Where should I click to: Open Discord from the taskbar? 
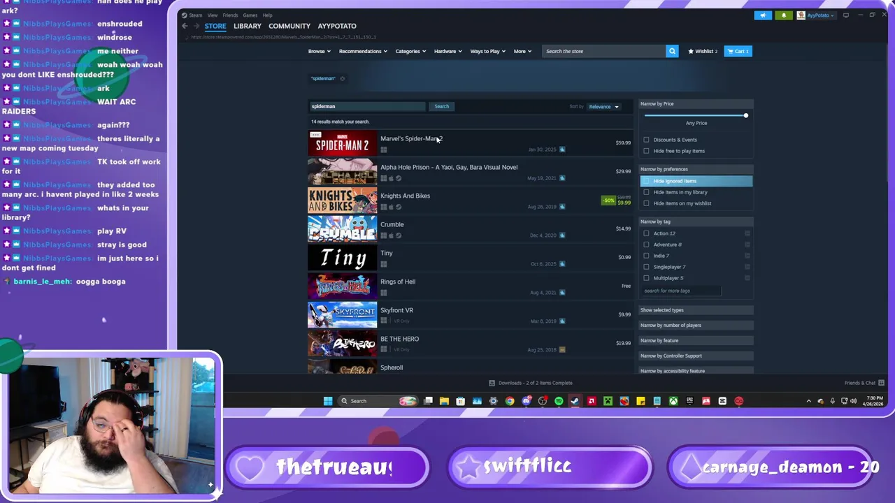(x=526, y=401)
